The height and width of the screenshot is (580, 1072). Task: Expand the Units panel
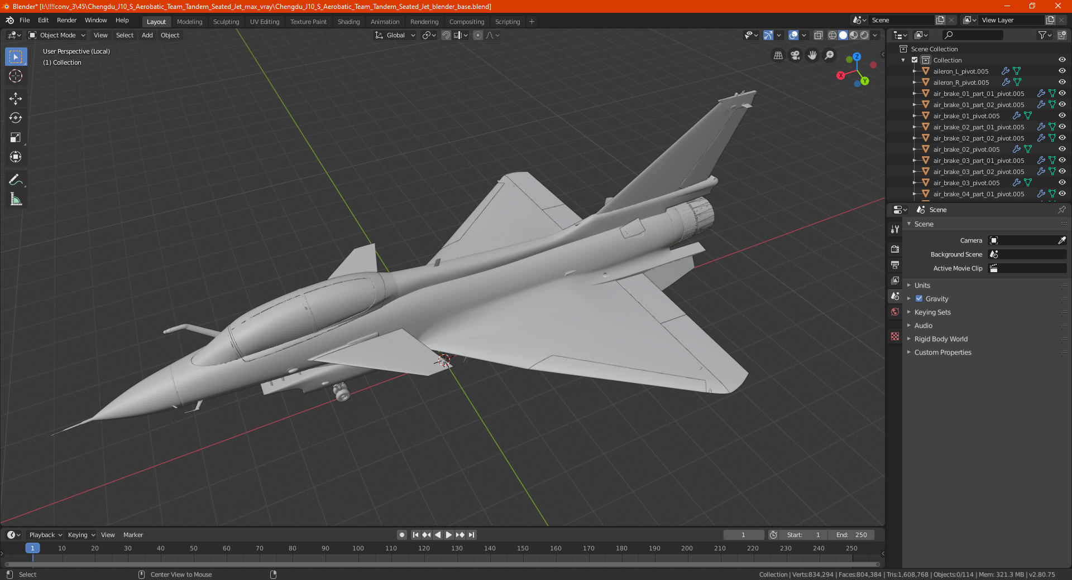click(922, 286)
